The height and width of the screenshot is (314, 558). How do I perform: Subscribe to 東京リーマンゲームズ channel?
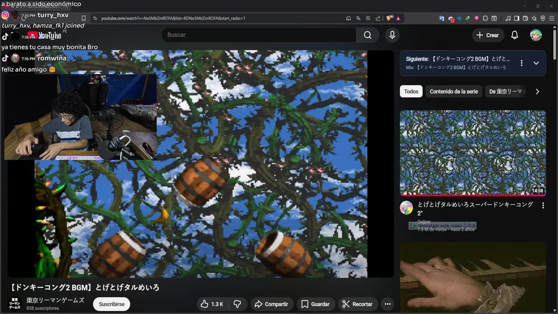click(x=112, y=304)
